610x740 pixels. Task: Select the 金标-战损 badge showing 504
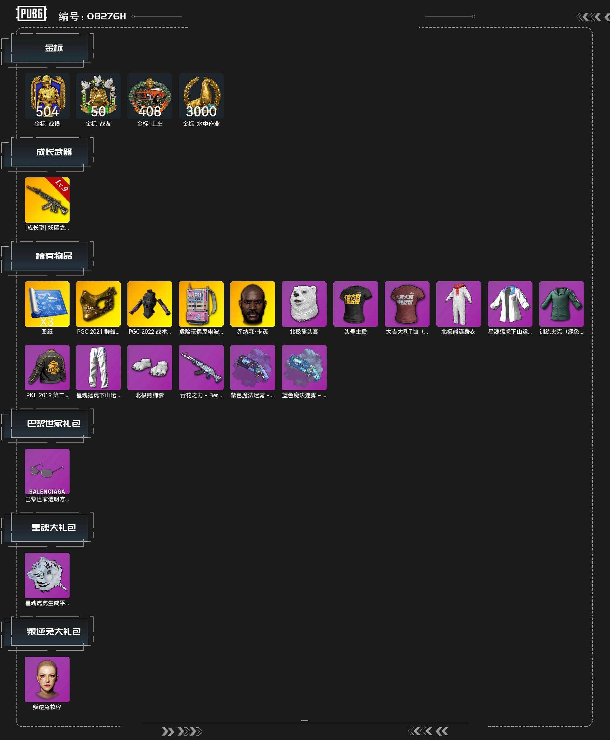tap(47, 96)
